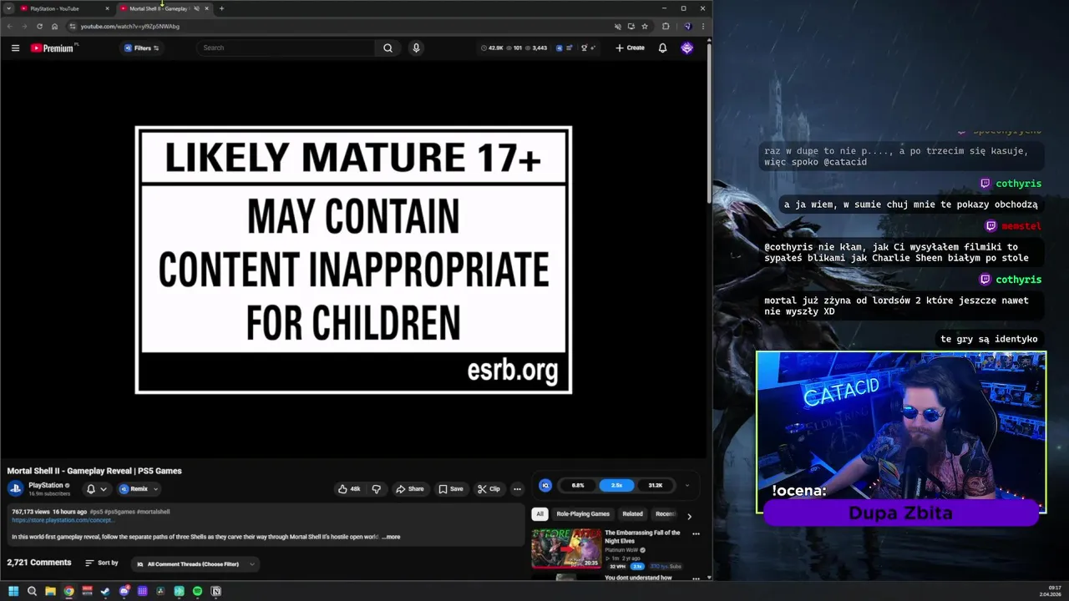Open the PlayStation channel name link
1069x601 pixels.
(46, 485)
